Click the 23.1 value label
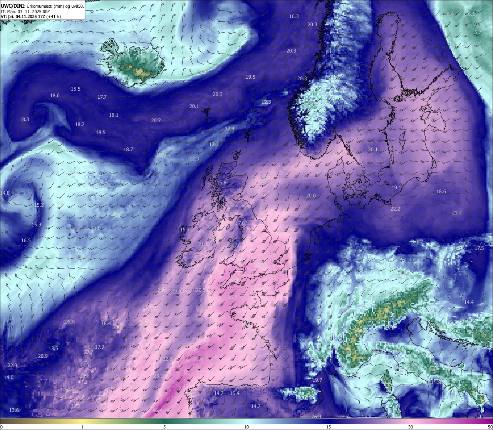This screenshot has height=430, width=493. coord(158,376)
